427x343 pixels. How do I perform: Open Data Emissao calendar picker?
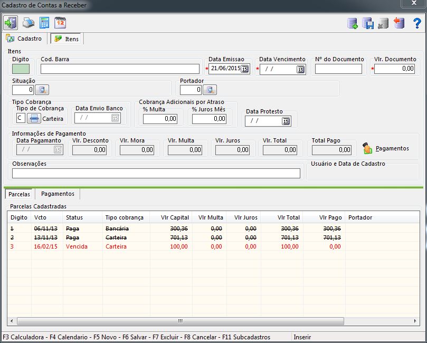click(x=245, y=69)
